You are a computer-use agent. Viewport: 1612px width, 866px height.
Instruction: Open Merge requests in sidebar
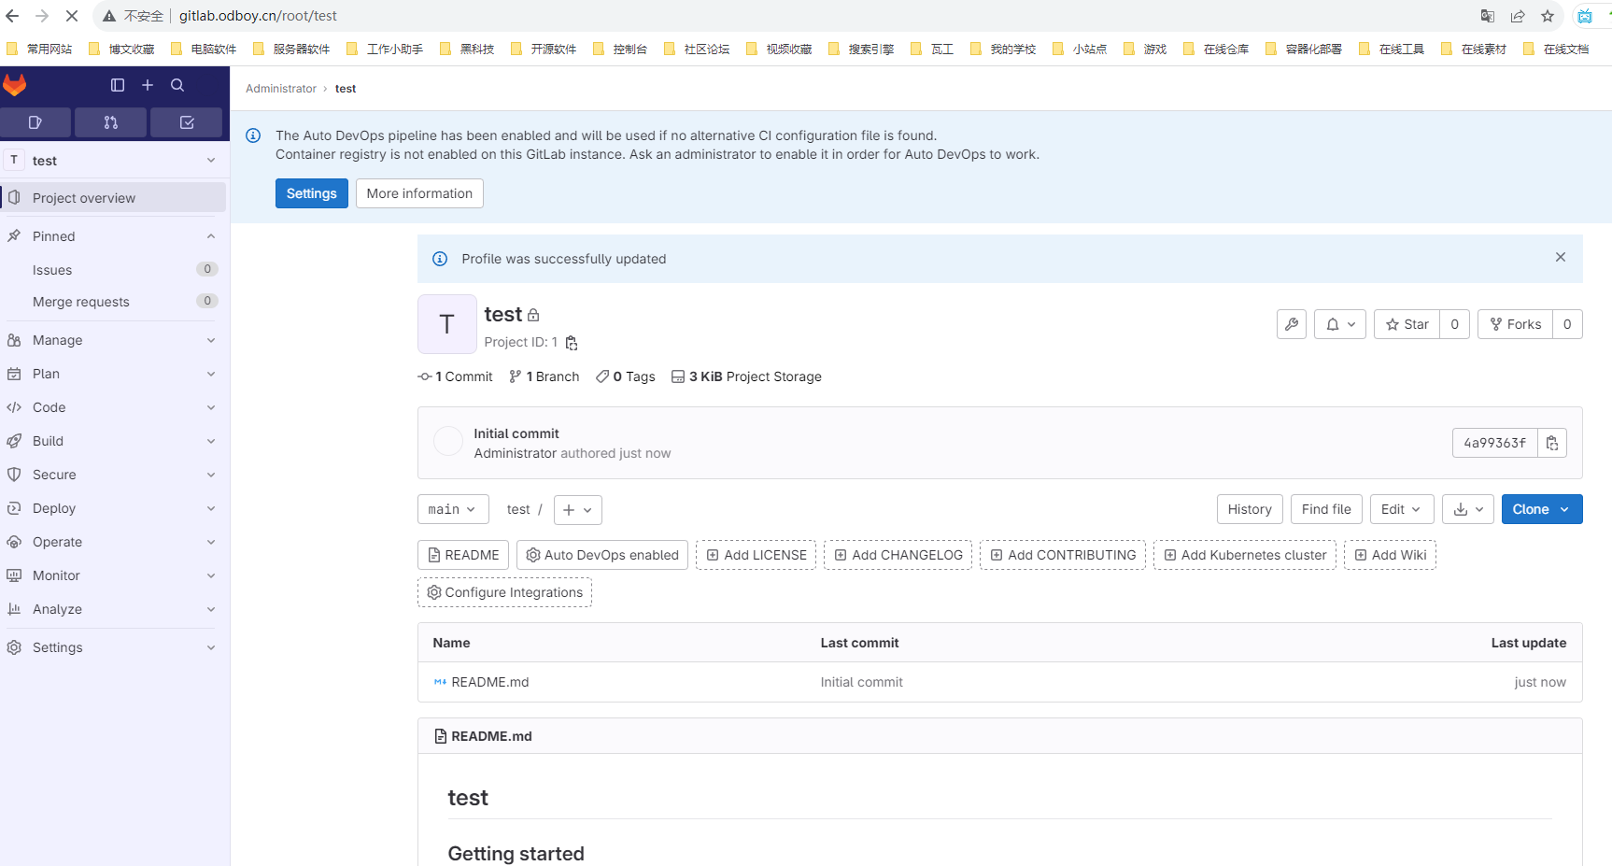81,302
